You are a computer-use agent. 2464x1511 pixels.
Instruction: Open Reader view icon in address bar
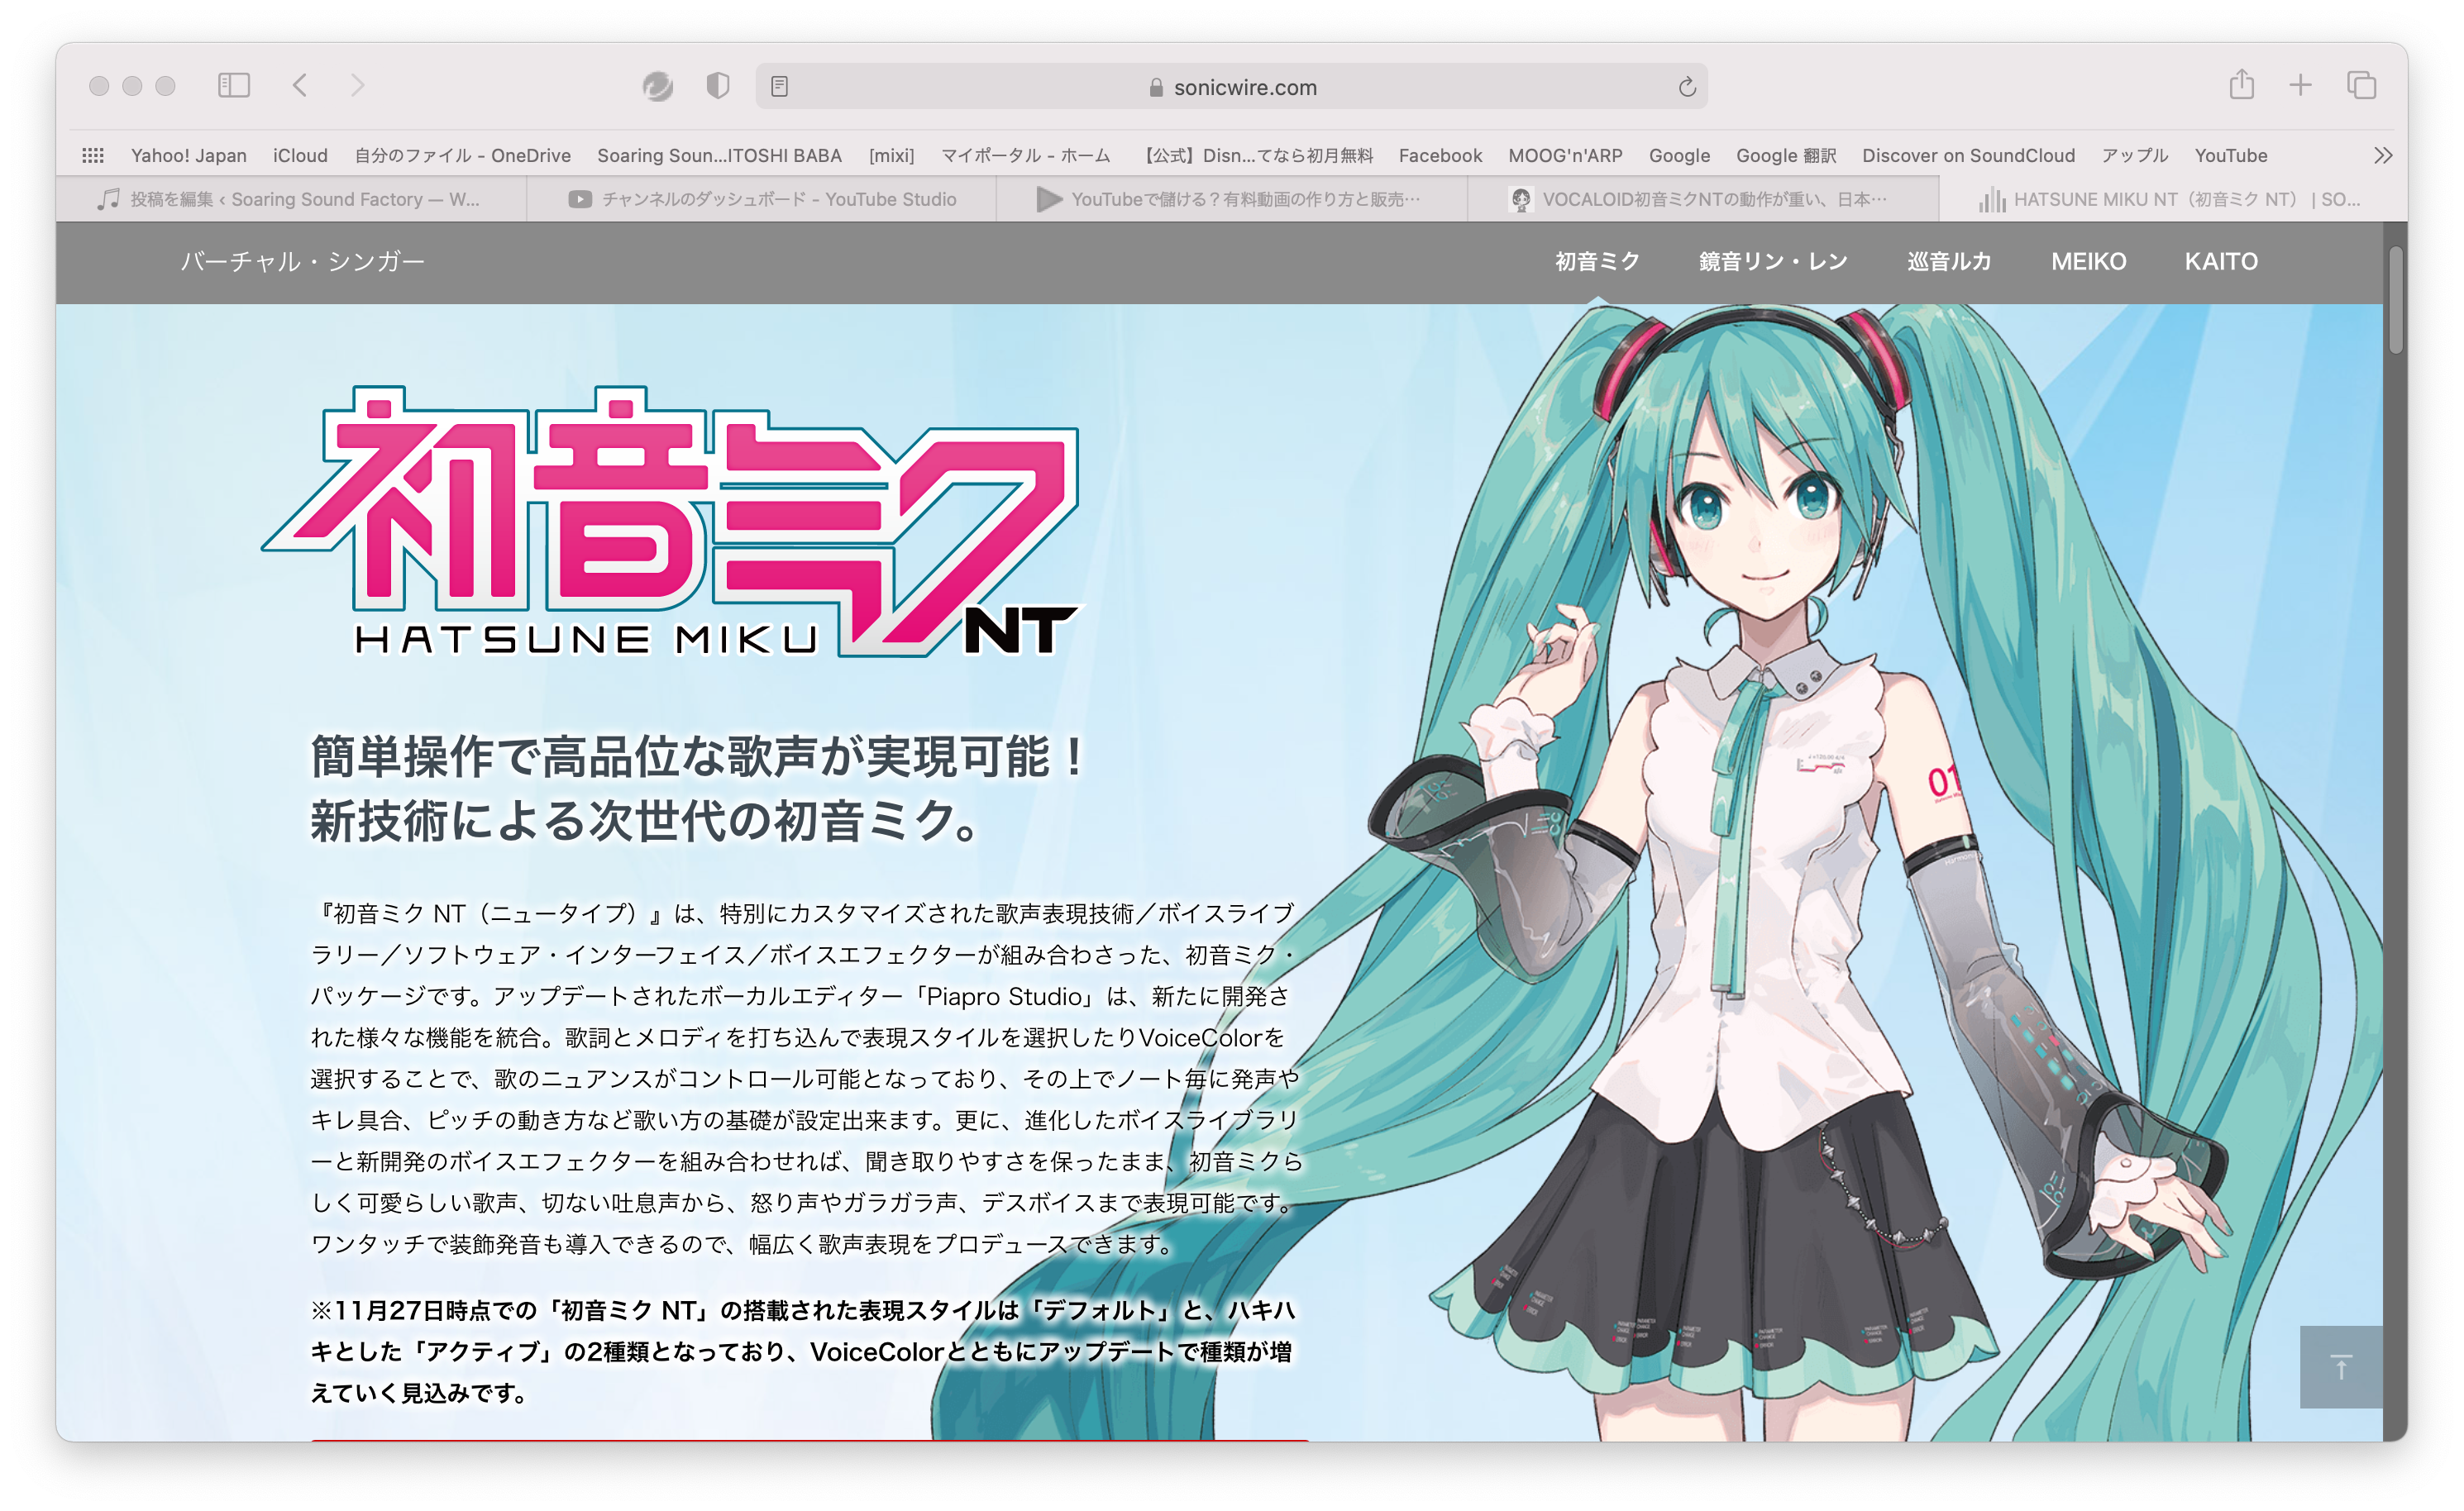[x=780, y=87]
